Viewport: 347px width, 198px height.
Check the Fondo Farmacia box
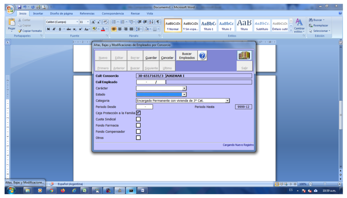138,125
